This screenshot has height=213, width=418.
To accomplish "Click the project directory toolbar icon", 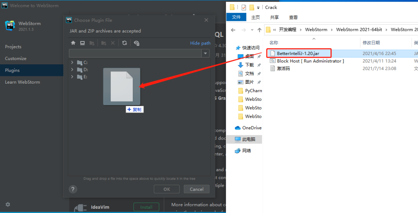I will tap(92, 43).
